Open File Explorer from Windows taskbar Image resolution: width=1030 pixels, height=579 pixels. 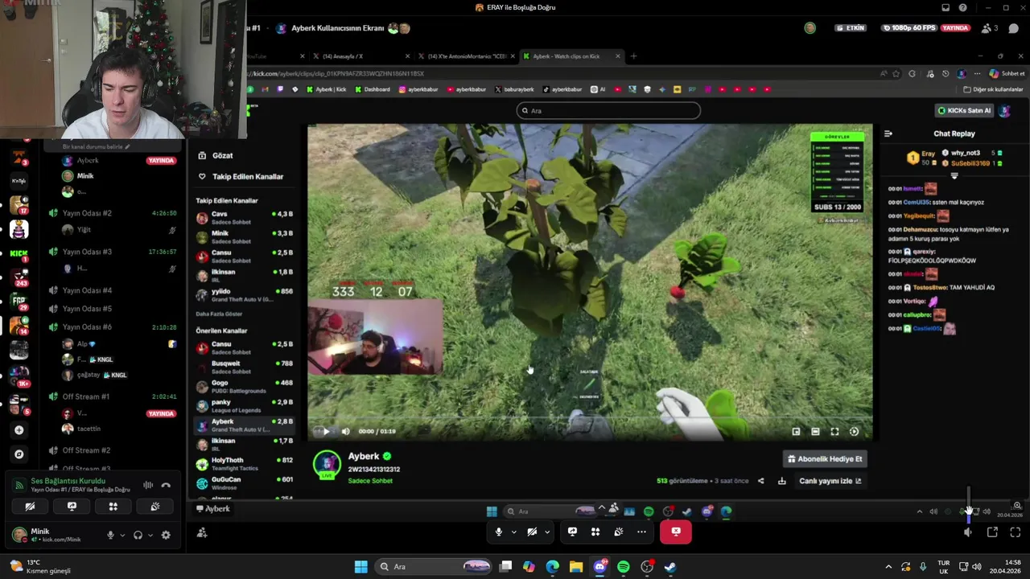[576, 567]
